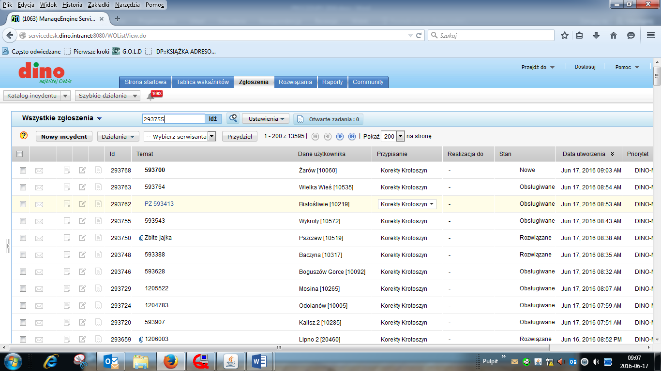Click the Otwarte zadania : 0 button
The height and width of the screenshot is (371, 661).
(x=329, y=119)
